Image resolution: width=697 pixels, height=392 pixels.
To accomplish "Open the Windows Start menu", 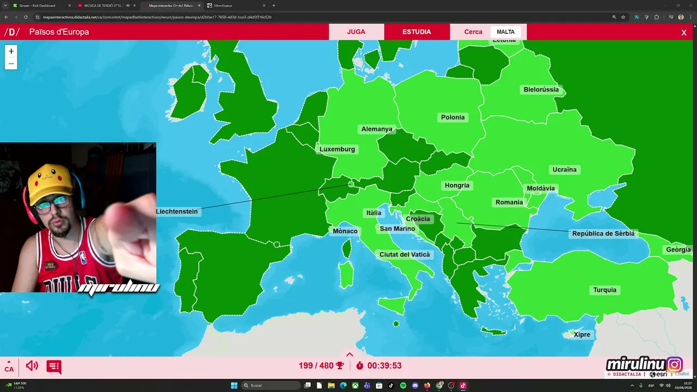I will (x=234, y=385).
